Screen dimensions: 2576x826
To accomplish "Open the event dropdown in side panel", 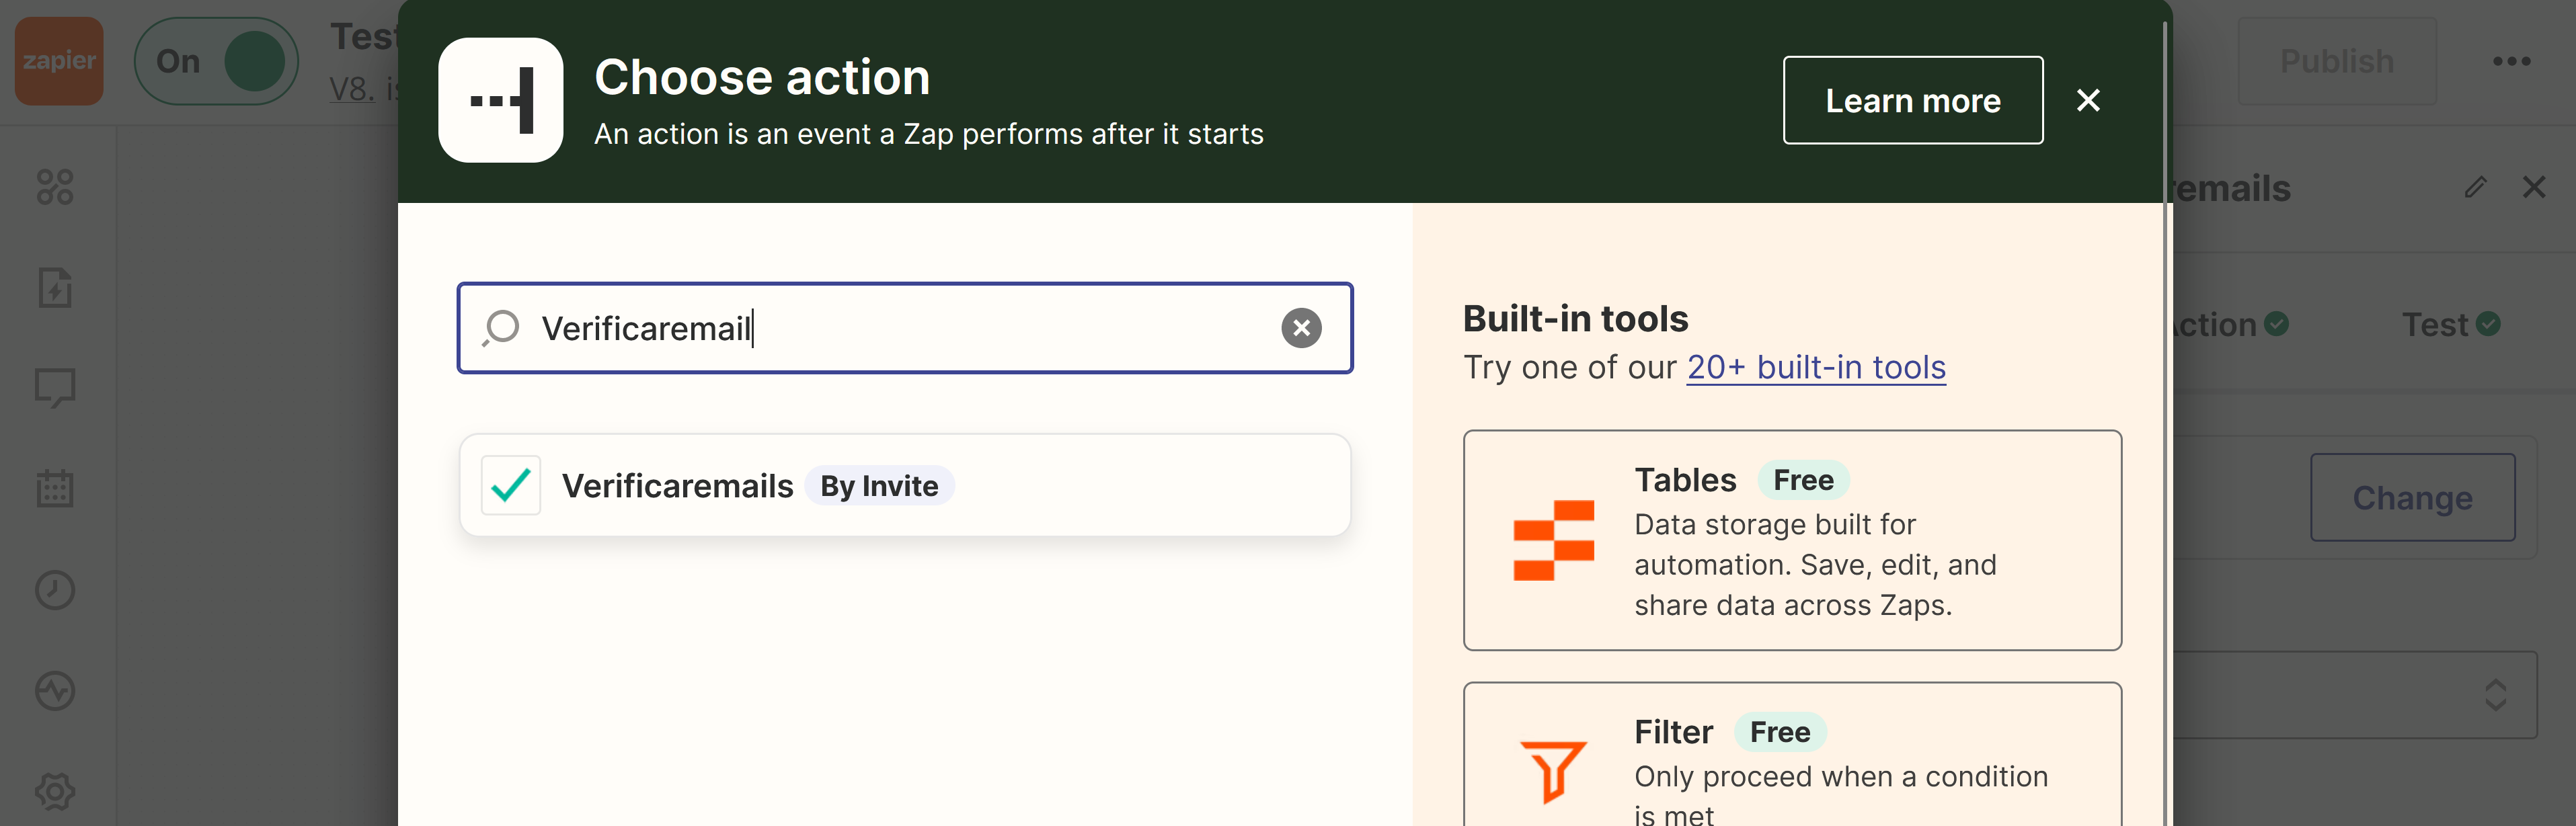I will coord(2356,695).
